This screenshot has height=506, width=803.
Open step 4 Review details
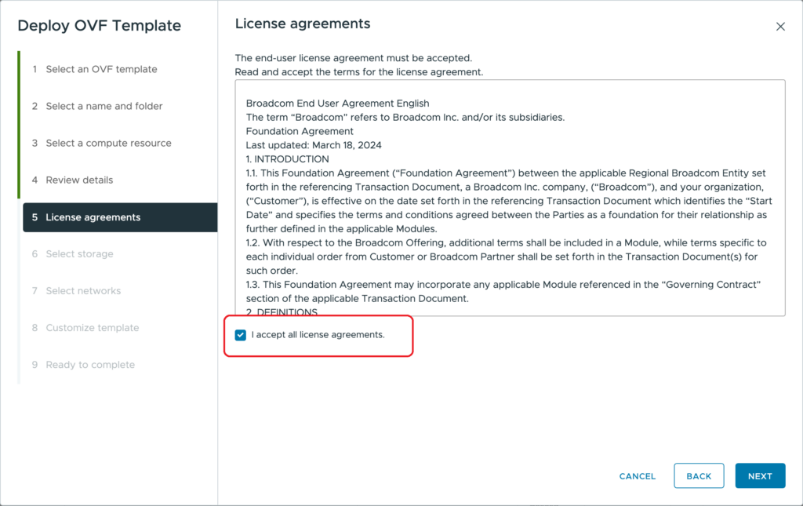(79, 180)
